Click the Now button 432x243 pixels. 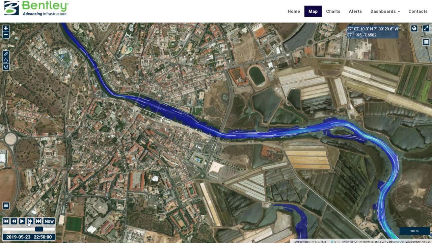[49, 221]
